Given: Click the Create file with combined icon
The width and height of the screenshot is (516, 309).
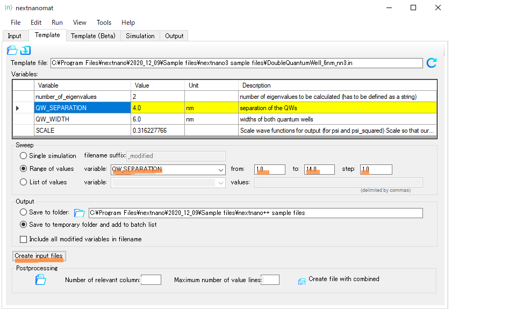Looking at the screenshot, I should click(x=302, y=281).
